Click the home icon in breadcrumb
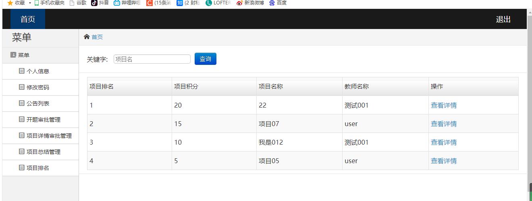 click(x=87, y=37)
